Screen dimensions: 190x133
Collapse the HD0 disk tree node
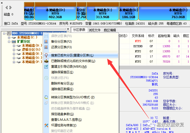pos(4,33)
